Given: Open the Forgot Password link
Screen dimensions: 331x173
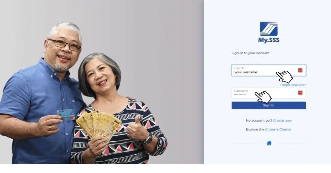Looking at the screenshot, I should [x=293, y=85].
